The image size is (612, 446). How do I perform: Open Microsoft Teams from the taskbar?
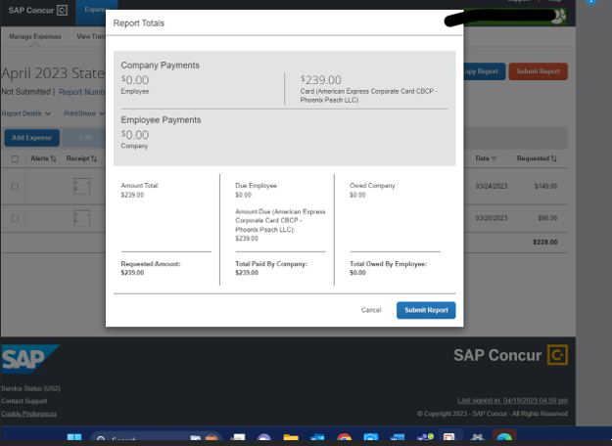(425, 437)
